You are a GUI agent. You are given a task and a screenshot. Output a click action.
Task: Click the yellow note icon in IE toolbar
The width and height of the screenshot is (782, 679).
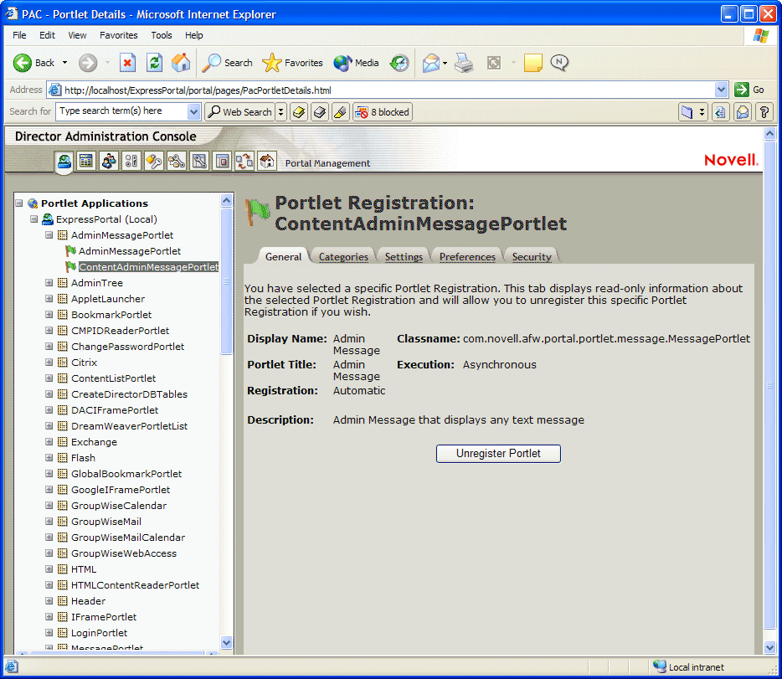(x=532, y=63)
